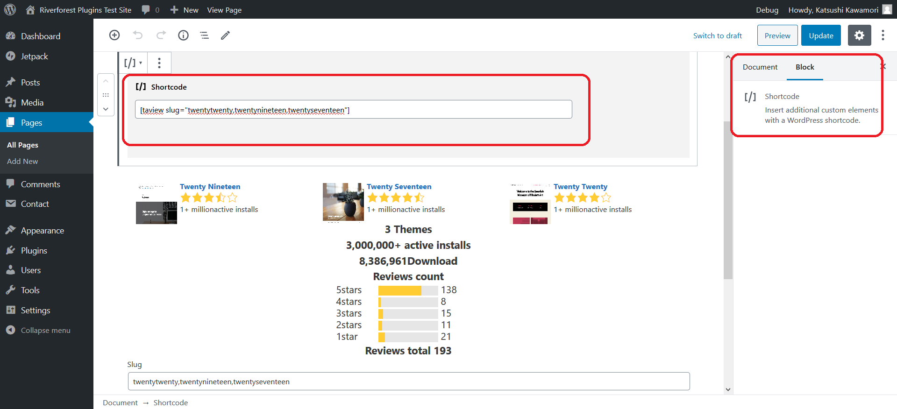
Task: Redo the last change
Action: coord(161,35)
